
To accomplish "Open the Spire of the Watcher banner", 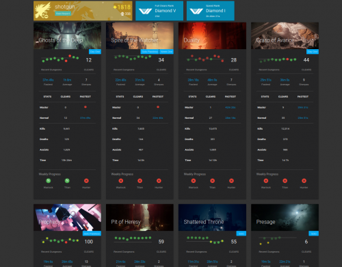I will click(x=140, y=36).
